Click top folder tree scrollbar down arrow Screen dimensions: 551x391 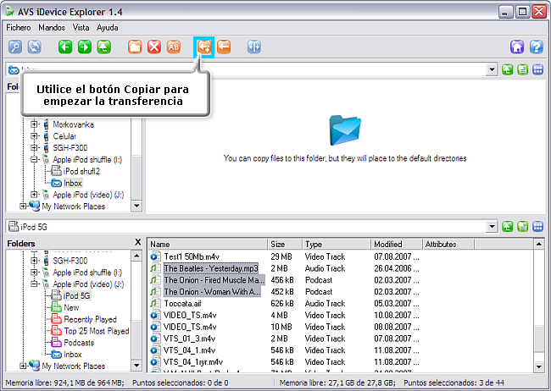(136, 206)
